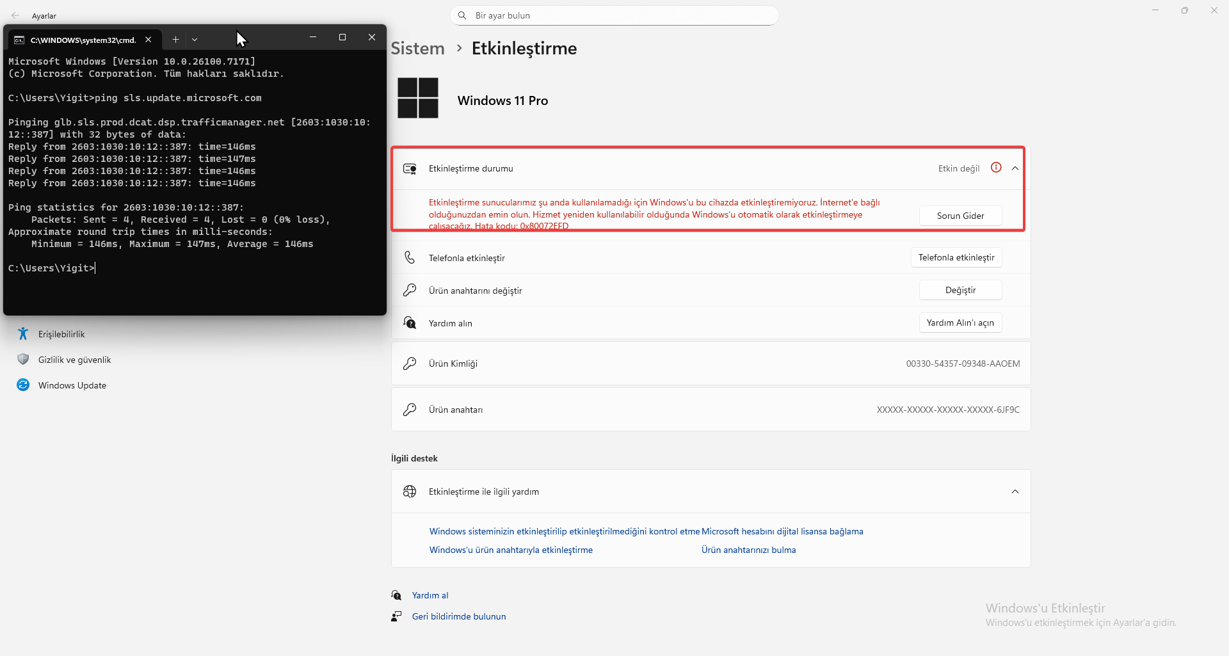This screenshot has height=656, width=1229.
Task: Open Erişilebilirlik in sidebar
Action: (x=61, y=334)
